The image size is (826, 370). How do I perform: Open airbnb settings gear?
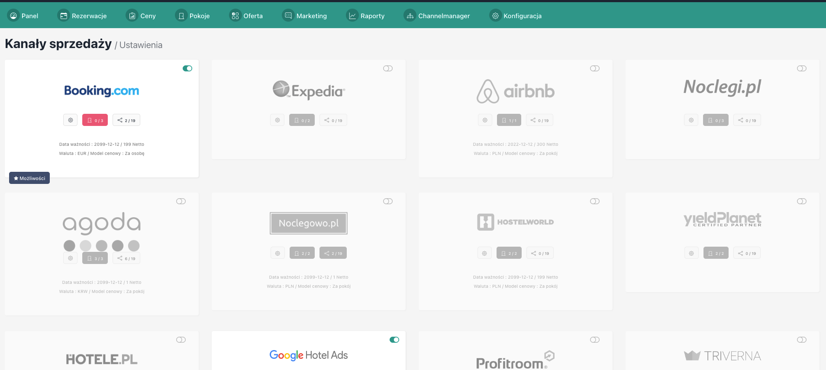tap(485, 120)
